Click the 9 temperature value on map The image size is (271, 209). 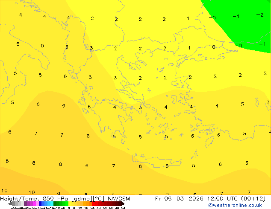(x=59, y=193)
